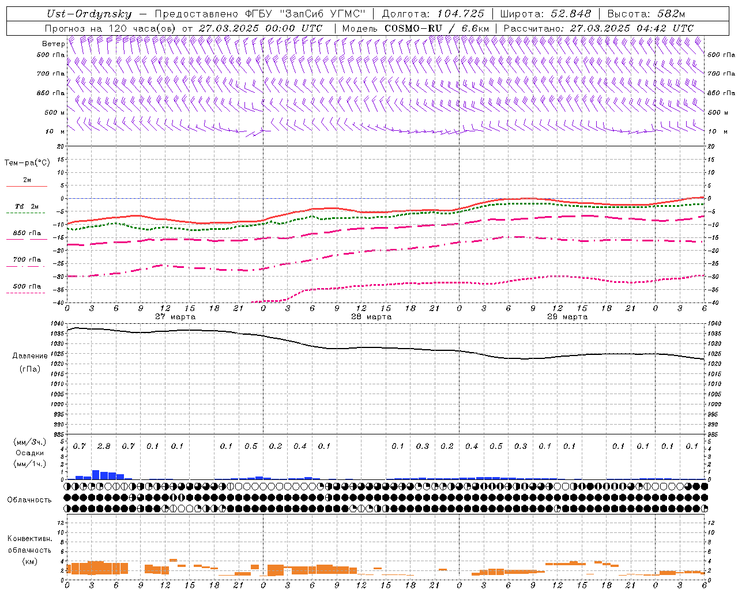Click the date label 27 марта

click(x=175, y=316)
